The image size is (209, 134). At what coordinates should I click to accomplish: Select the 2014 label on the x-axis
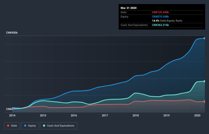[12, 115]
